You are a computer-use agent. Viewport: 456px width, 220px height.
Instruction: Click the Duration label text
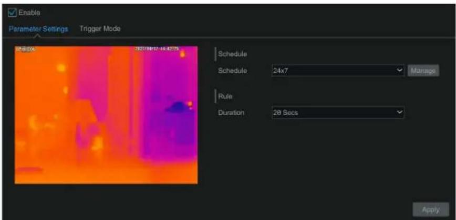tap(231, 113)
